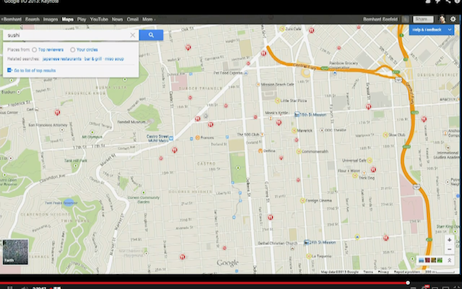
Task: Zoom in with the plus button
Action: pos(449,240)
